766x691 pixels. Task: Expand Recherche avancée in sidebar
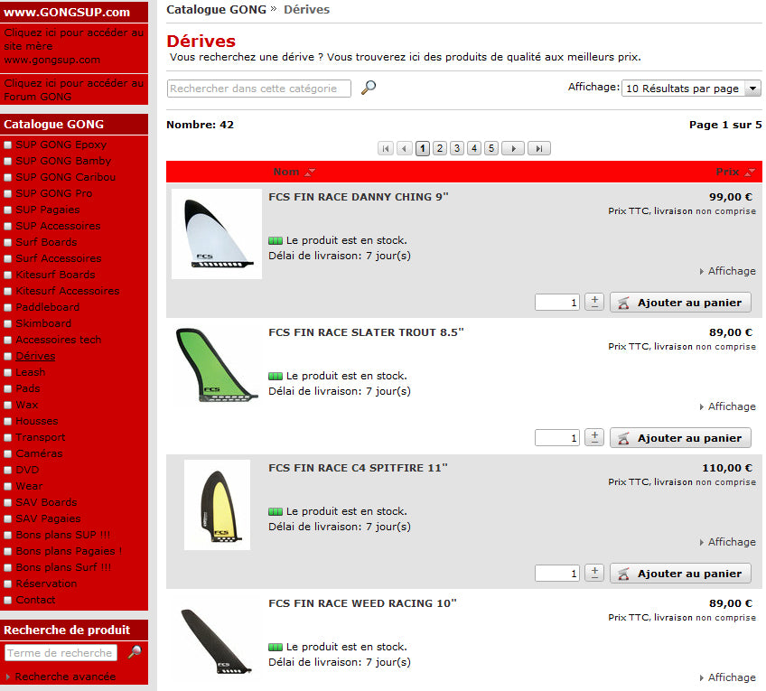tap(65, 677)
